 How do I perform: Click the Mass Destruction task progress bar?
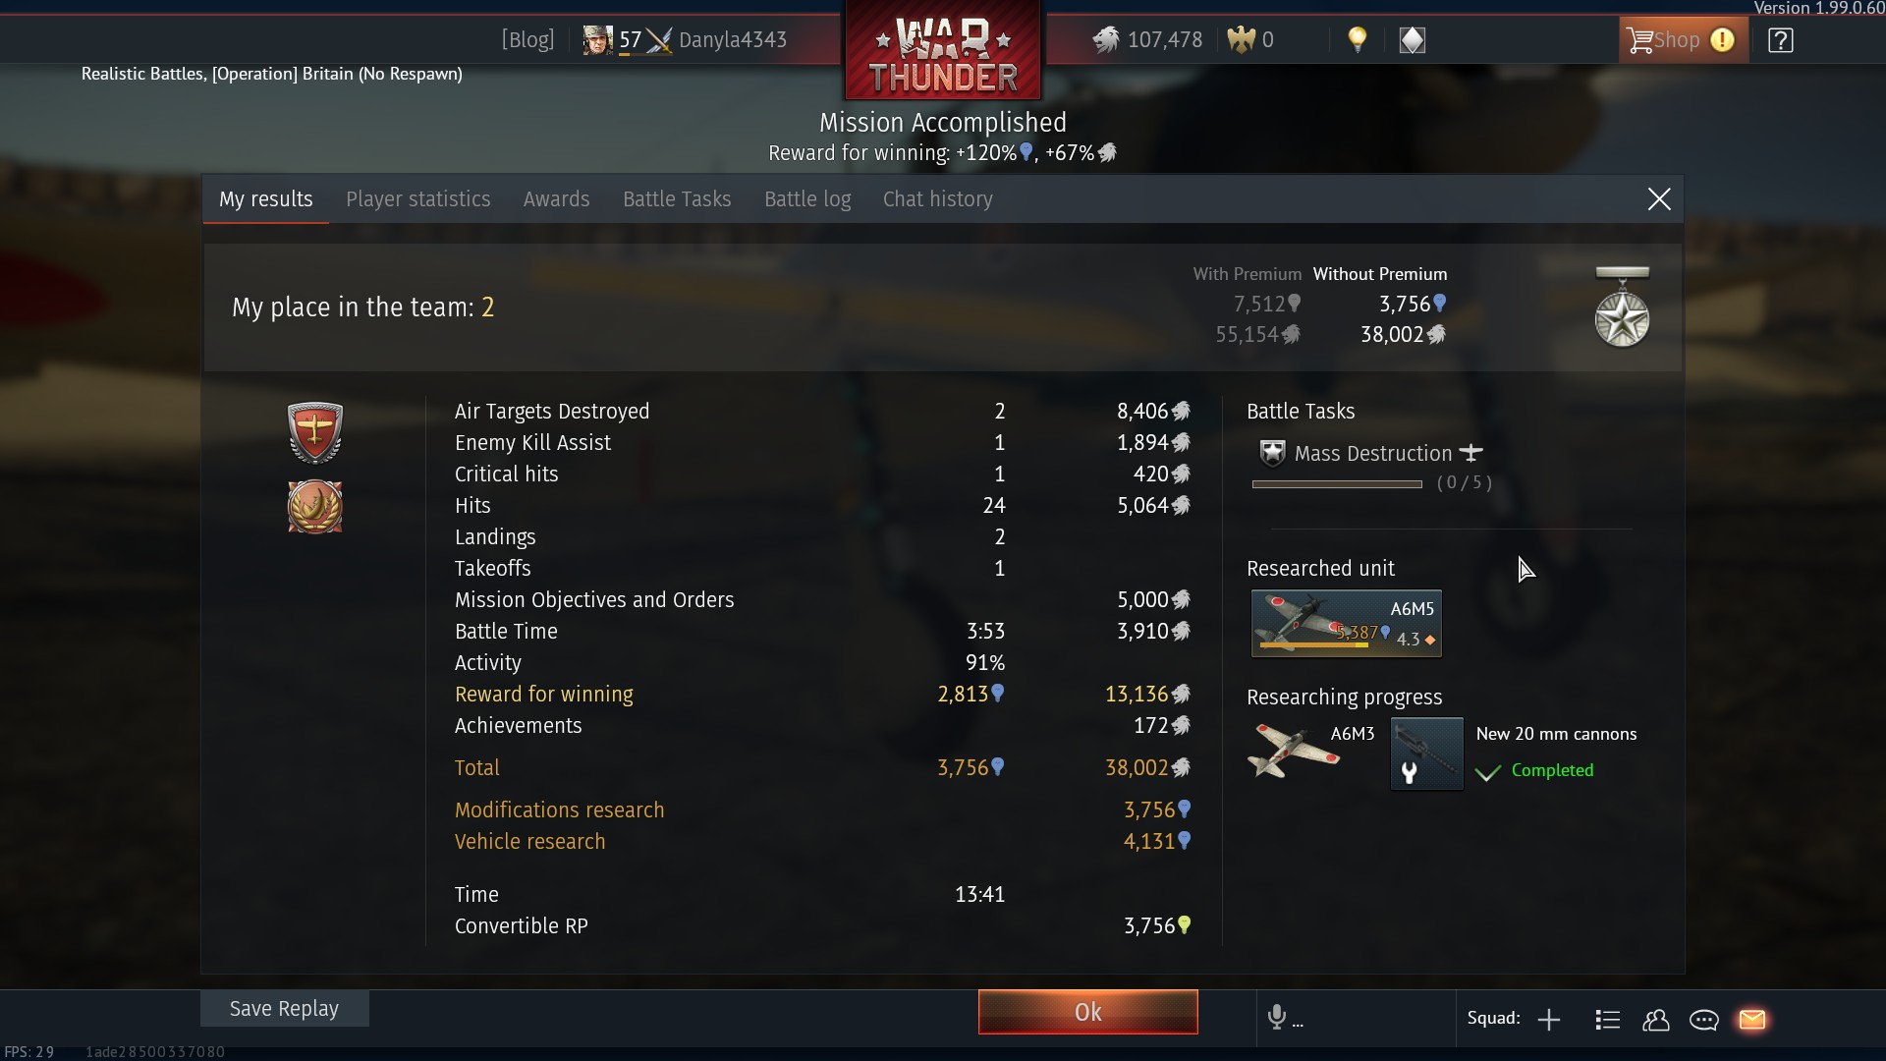tap(1336, 483)
